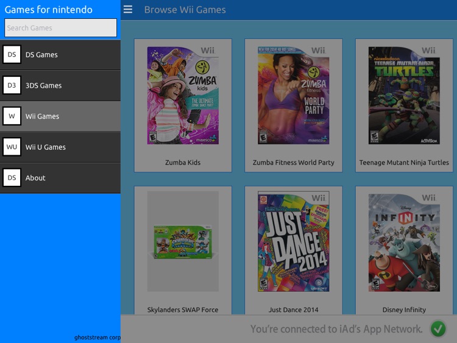Open Disney Infinity cover art

404,242
